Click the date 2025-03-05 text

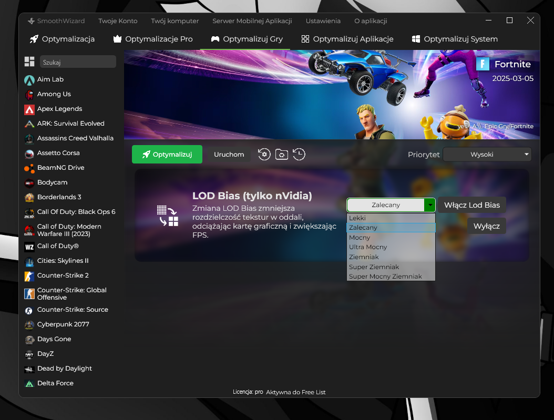tap(512, 78)
